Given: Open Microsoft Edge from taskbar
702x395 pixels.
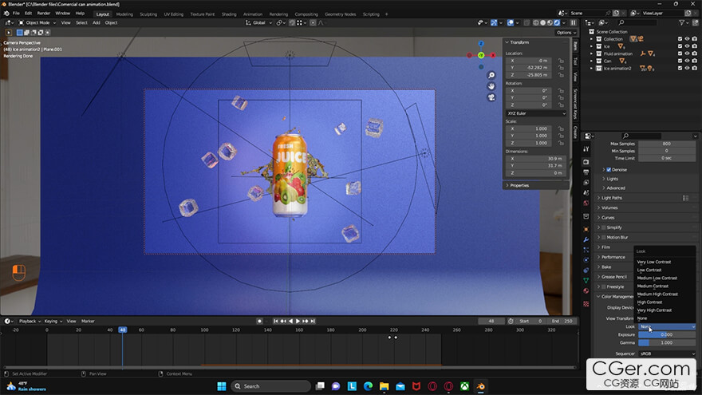Looking at the screenshot, I should (x=368, y=386).
